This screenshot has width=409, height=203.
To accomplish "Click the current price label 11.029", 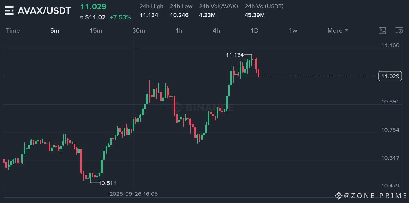I will [x=390, y=76].
